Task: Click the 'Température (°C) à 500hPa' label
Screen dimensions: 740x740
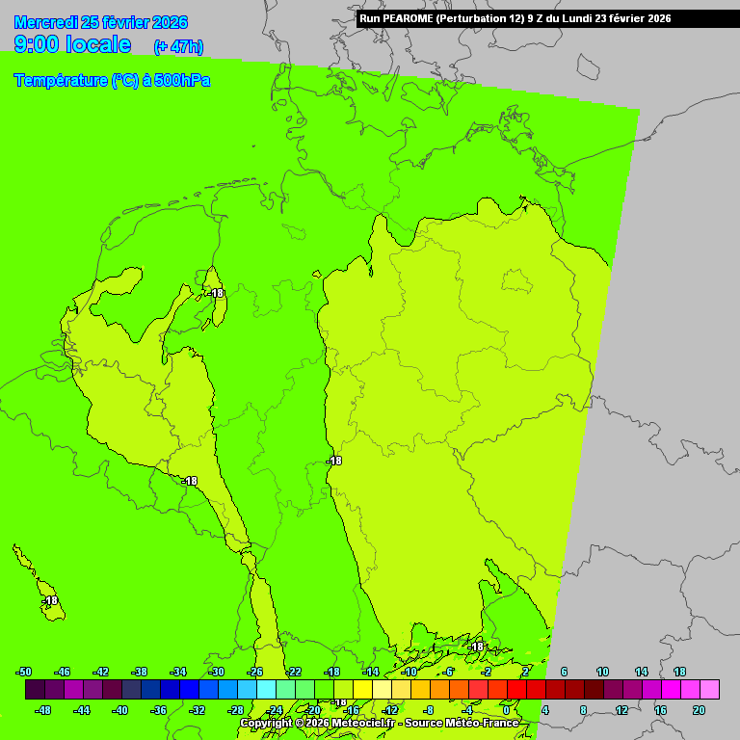Action: click(x=112, y=81)
